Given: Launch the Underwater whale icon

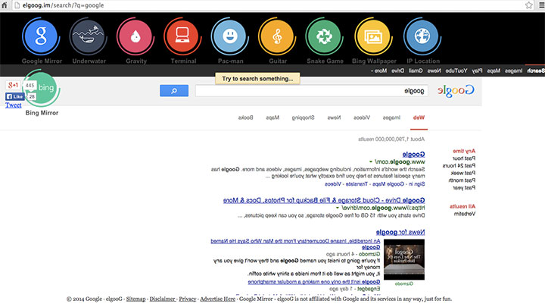Looking at the screenshot, I should (x=88, y=36).
